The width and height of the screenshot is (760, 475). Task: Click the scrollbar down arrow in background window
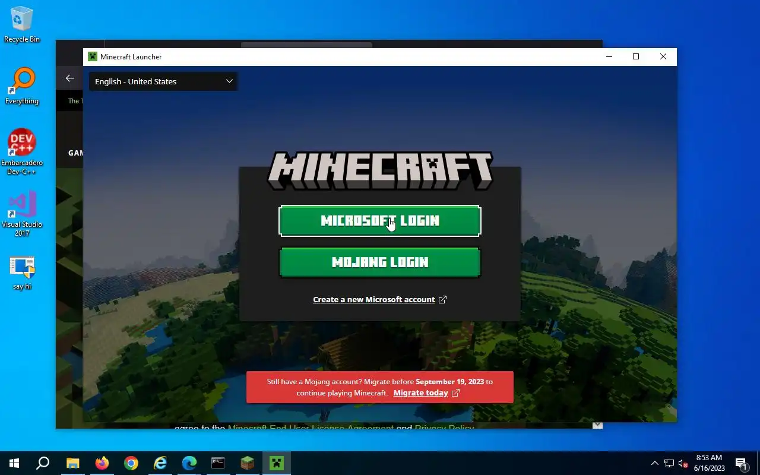(x=597, y=425)
